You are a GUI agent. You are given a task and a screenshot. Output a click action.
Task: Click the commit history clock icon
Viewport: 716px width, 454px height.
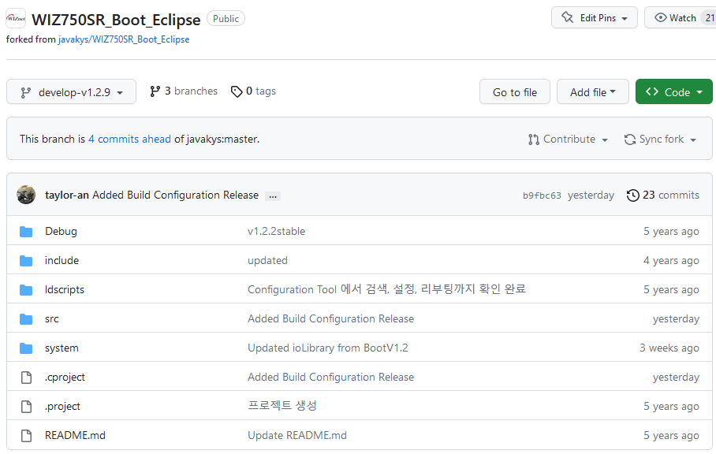[633, 195]
